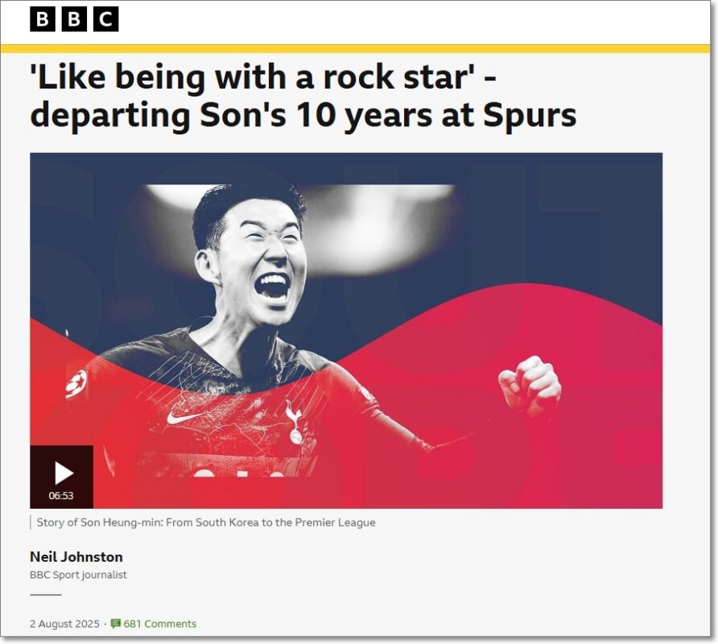Click the short divider line below author
The image size is (718, 644).
tap(46, 595)
